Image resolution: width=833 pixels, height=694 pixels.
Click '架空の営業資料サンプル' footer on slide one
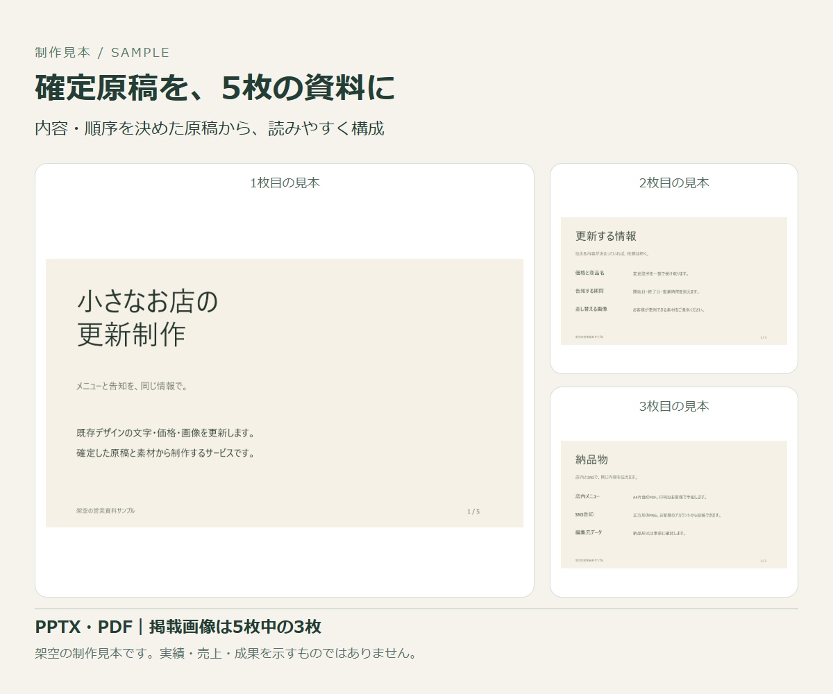106,511
